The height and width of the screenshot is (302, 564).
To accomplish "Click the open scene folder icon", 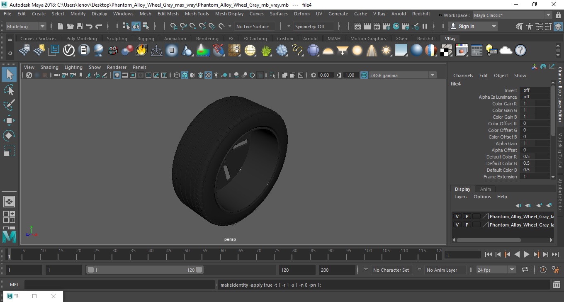I will point(70,26).
